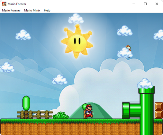Open the Mario Forever menu
The image size is (163, 135).
click(11, 10)
